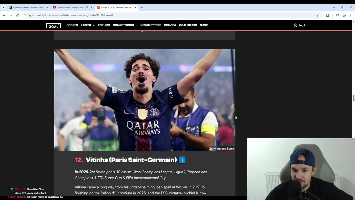Open the Chrome three-dot menu
The height and width of the screenshot is (200, 355).
(x=351, y=15)
